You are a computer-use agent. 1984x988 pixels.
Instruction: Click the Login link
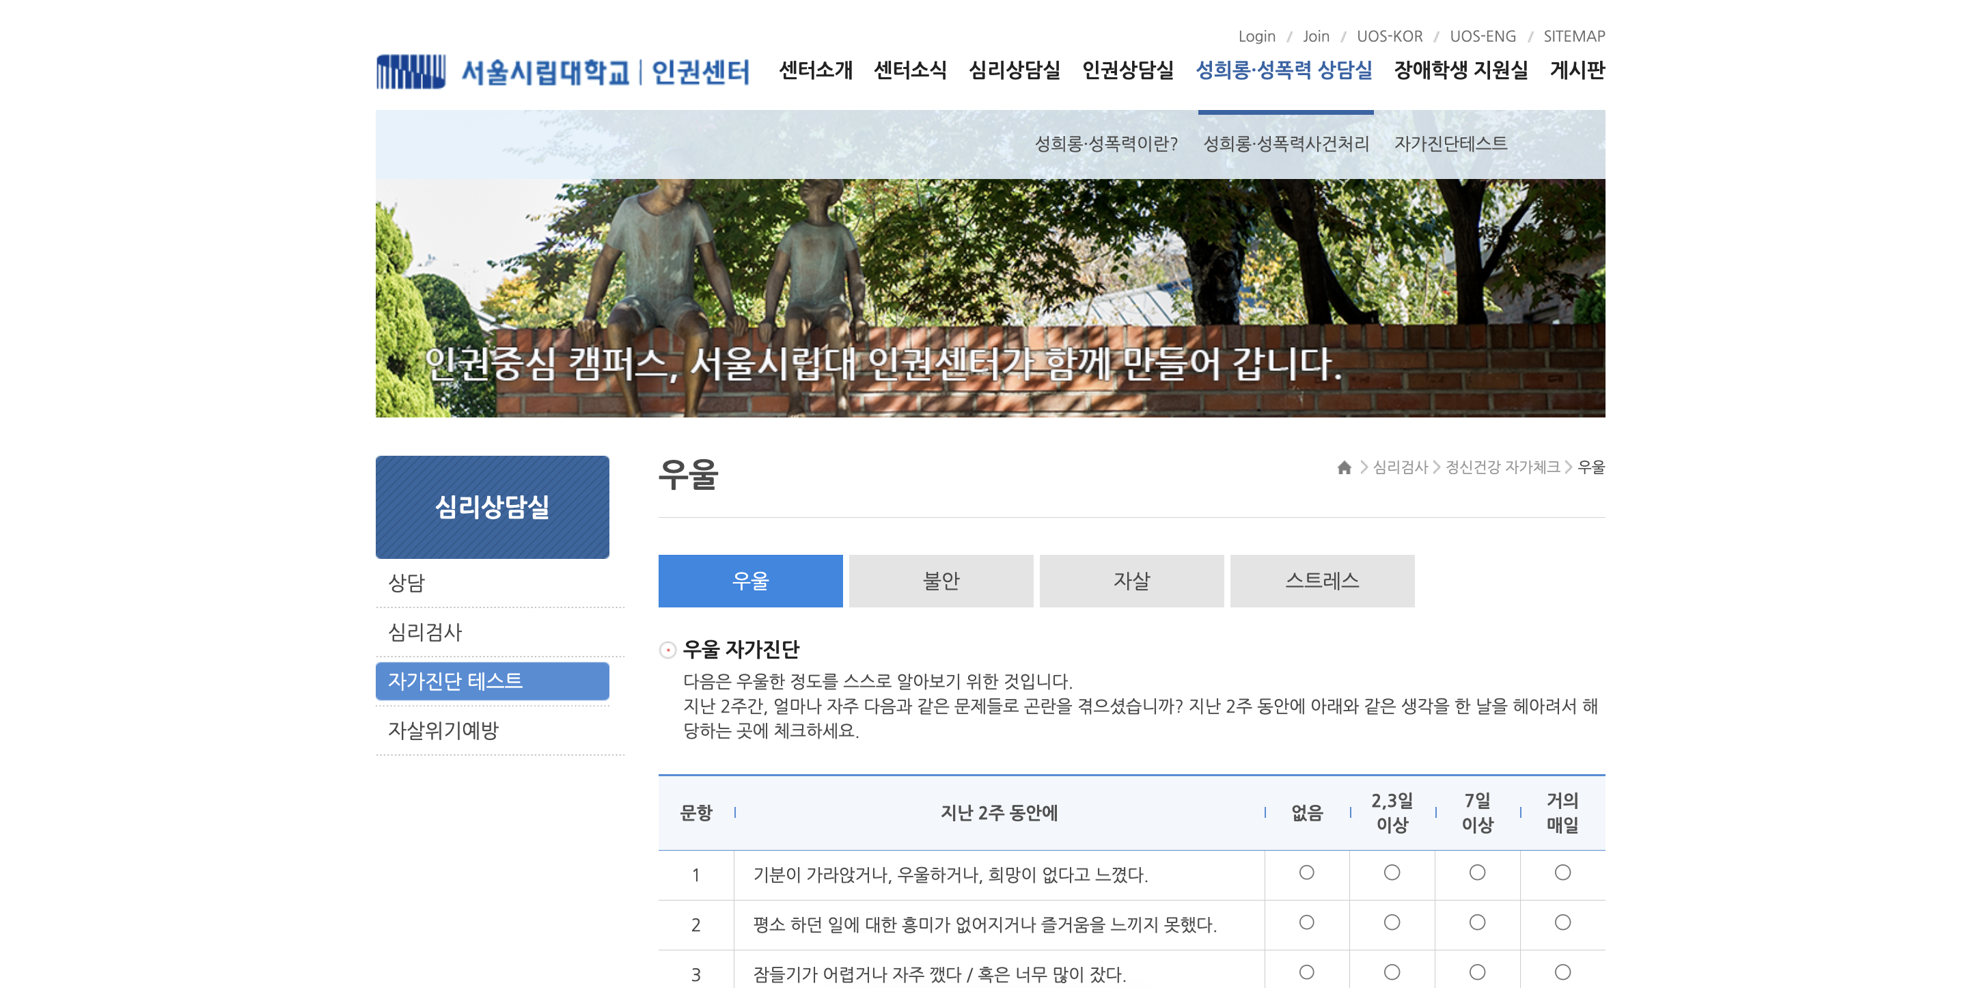(1256, 36)
